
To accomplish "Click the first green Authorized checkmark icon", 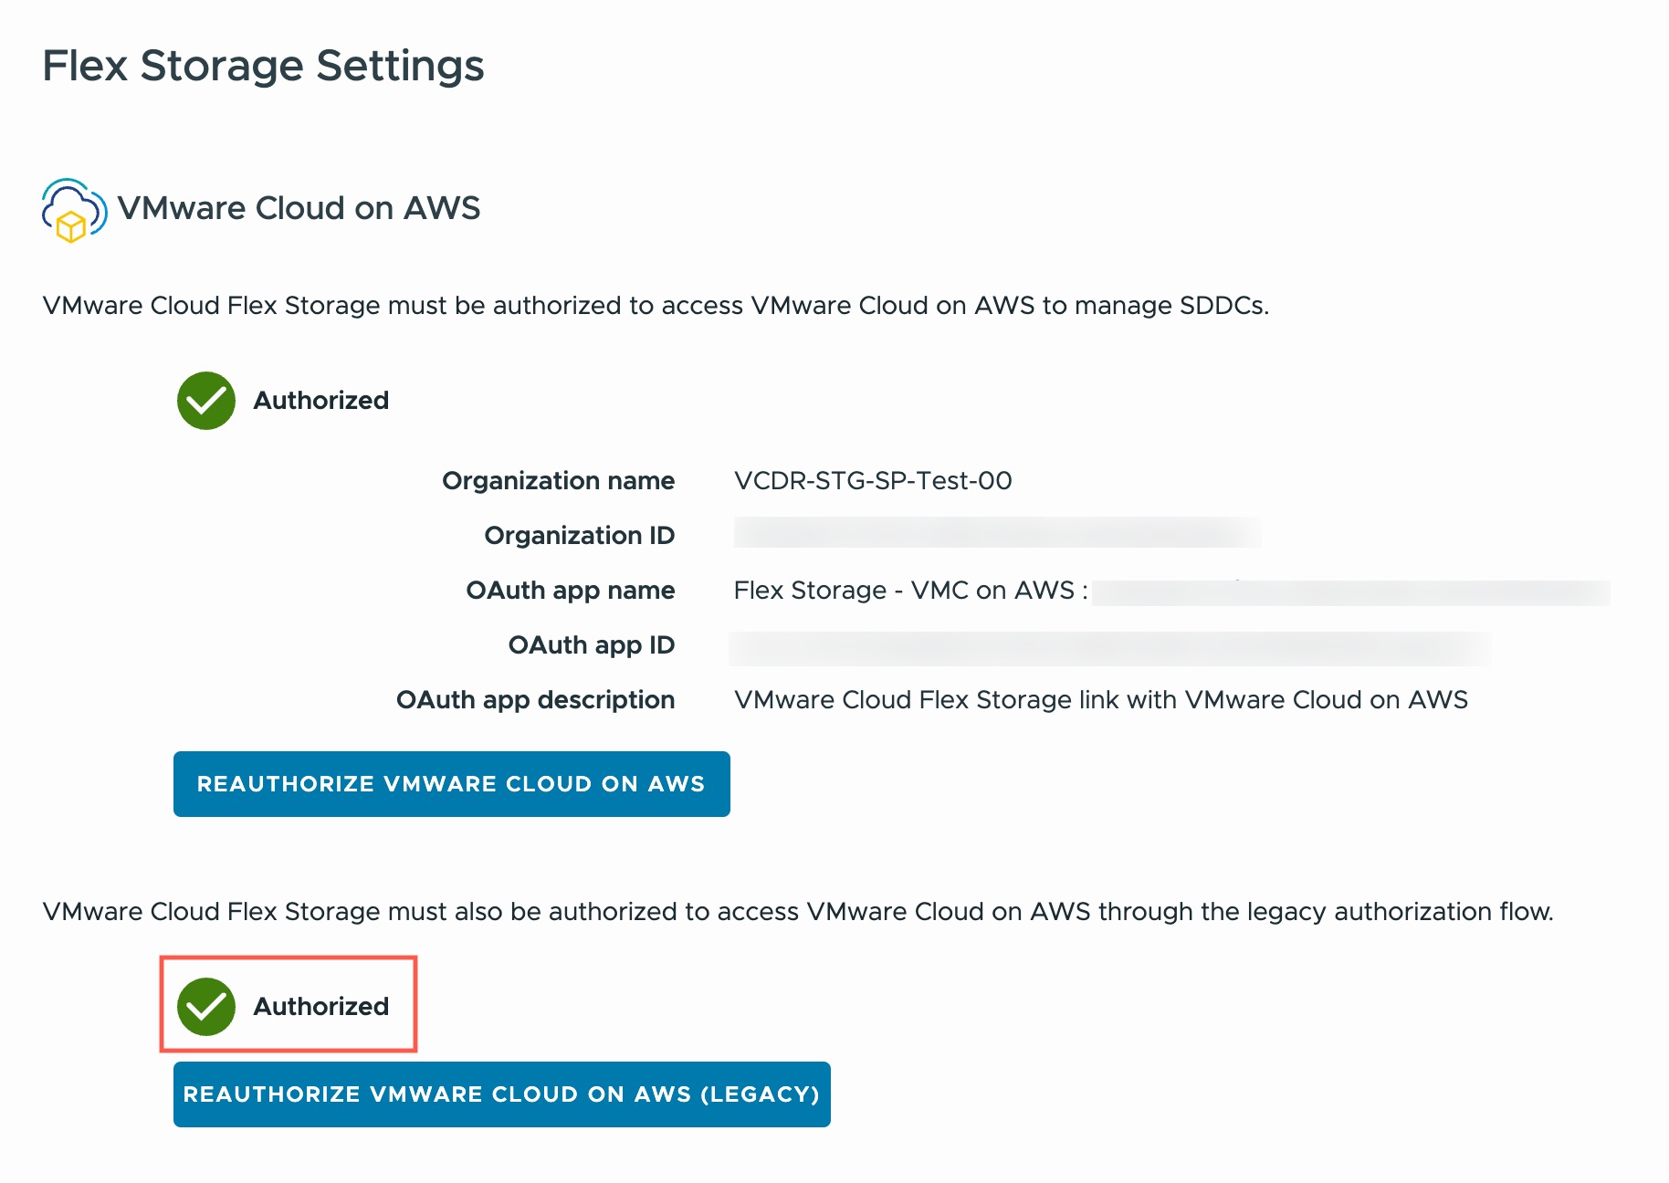I will tap(206, 401).
